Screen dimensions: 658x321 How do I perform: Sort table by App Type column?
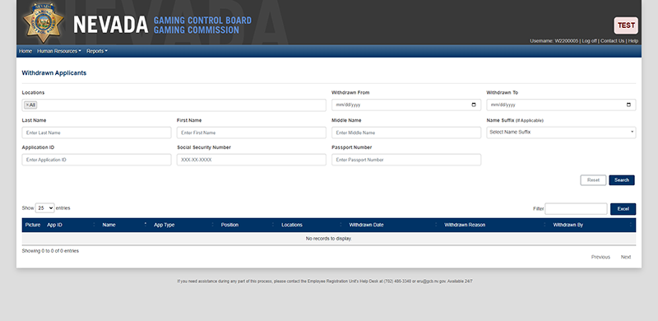tap(184, 225)
